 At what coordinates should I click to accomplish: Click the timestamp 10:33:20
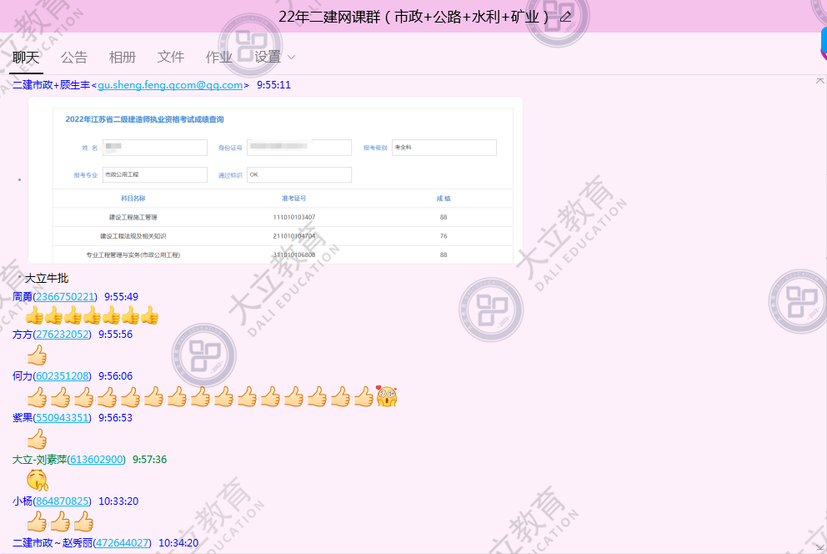tap(118, 501)
